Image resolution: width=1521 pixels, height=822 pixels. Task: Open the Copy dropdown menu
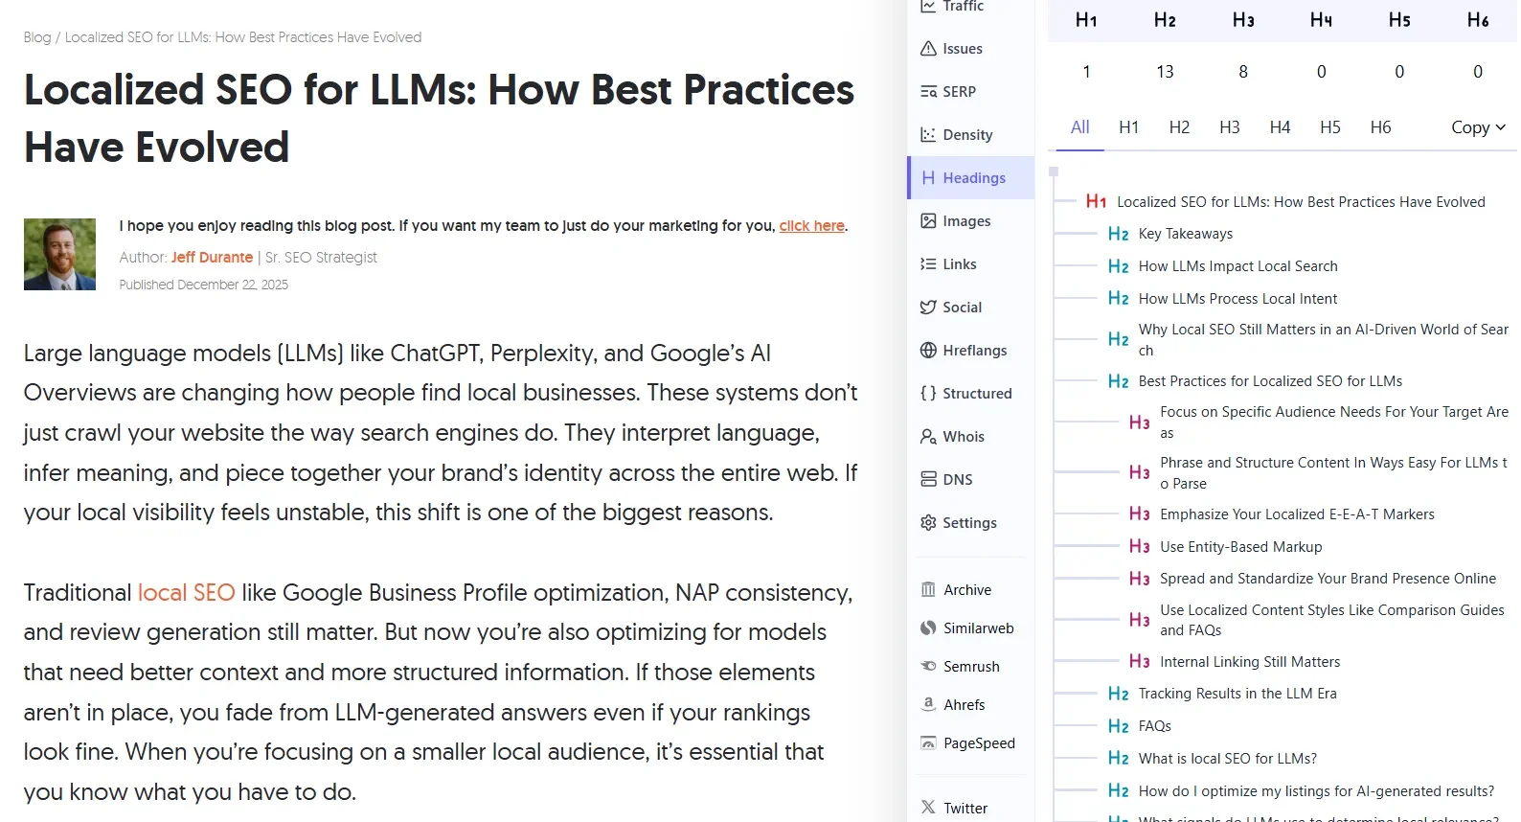[1478, 127]
